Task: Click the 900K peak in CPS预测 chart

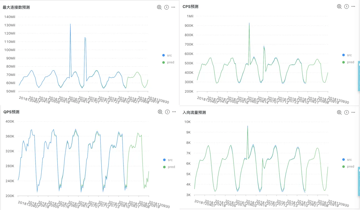Action: click(x=249, y=23)
